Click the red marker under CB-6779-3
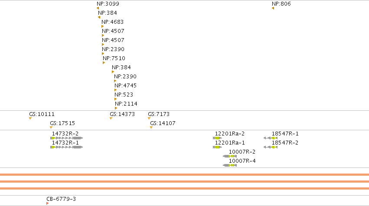The image size is (369, 206). coord(48,203)
